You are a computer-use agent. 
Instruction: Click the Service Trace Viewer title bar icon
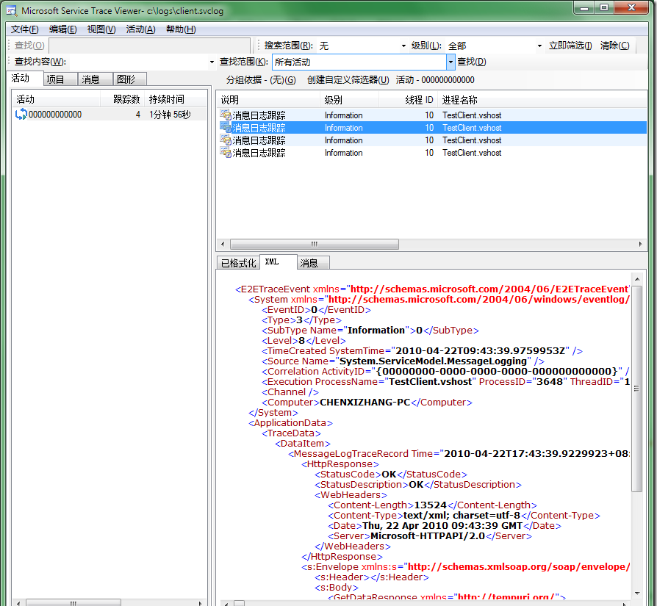coord(12,10)
